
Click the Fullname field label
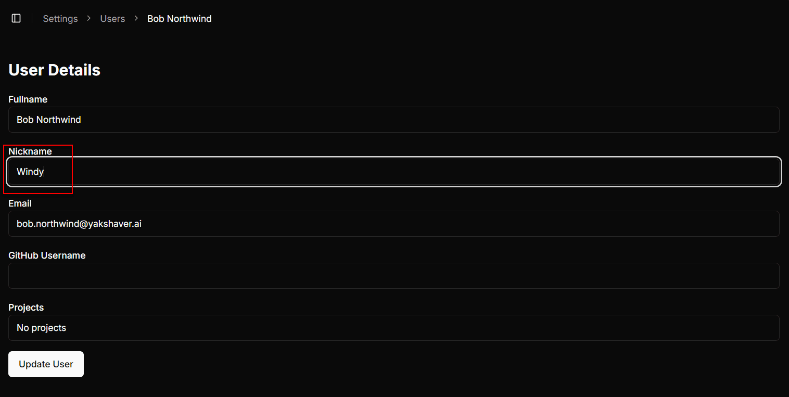(x=28, y=99)
